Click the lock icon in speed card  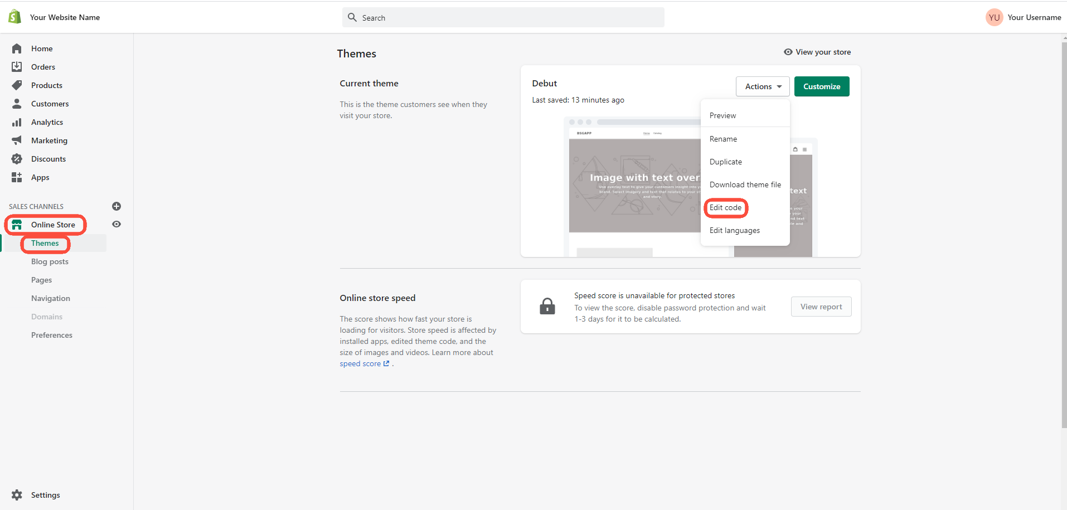point(547,306)
